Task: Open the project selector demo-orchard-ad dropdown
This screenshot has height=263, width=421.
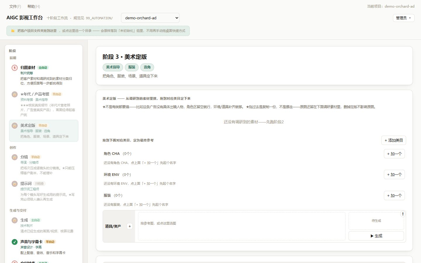Action: 150,18
